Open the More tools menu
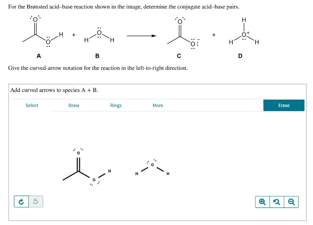 tap(158, 105)
